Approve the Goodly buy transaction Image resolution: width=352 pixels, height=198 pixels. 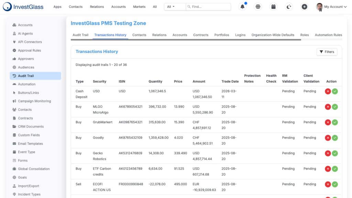click(335, 138)
